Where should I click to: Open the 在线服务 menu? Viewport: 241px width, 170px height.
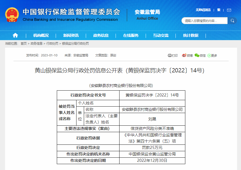click(x=131, y=35)
